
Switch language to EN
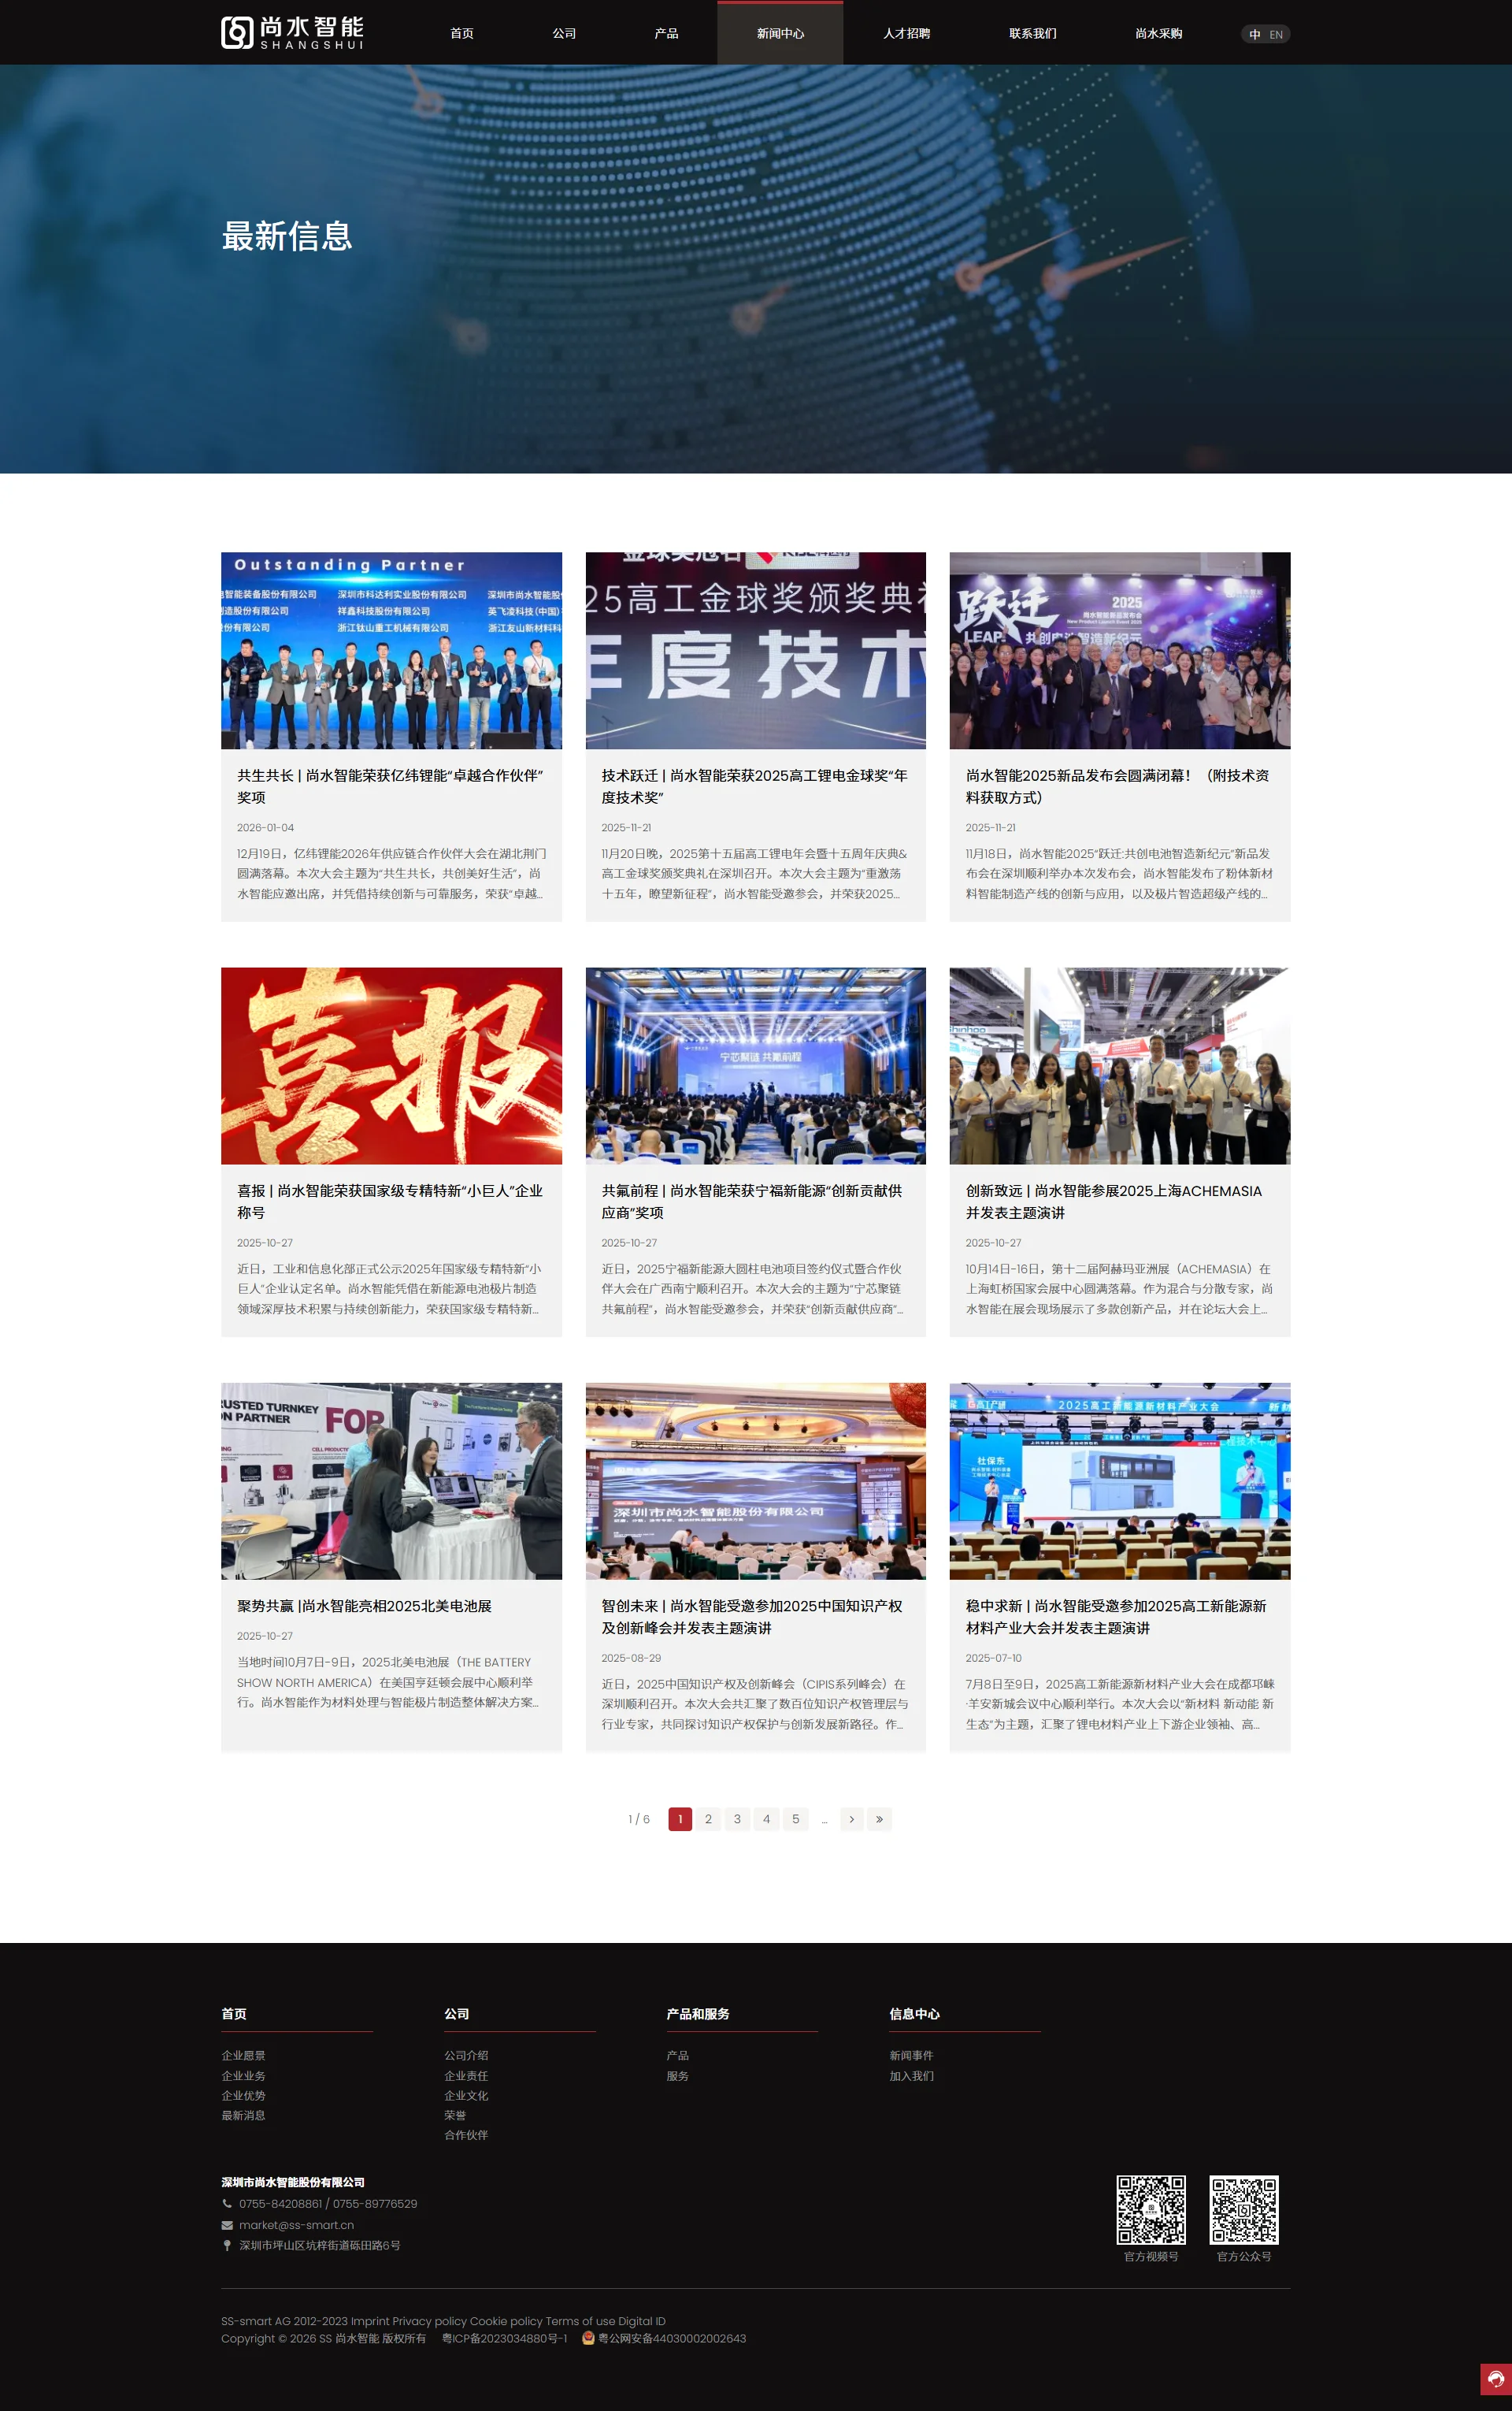pyautogui.click(x=1276, y=34)
